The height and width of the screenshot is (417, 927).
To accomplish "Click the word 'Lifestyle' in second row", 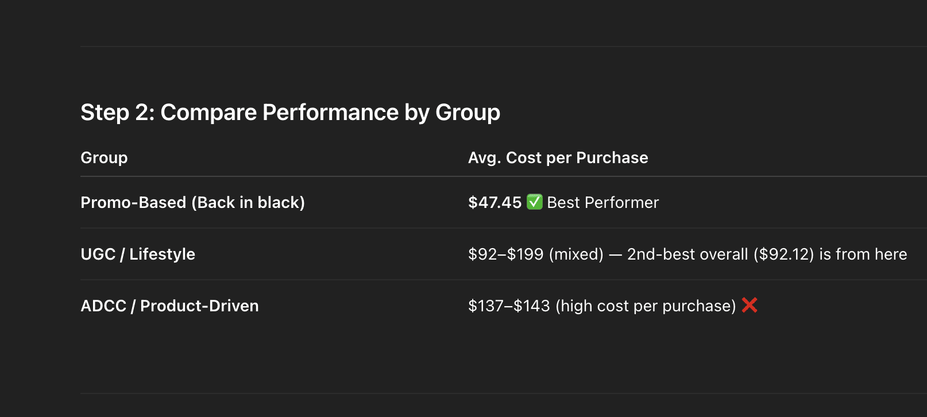I will (162, 254).
